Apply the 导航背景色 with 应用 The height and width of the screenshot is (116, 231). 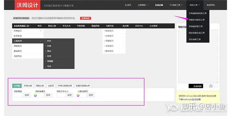click(x=48, y=95)
